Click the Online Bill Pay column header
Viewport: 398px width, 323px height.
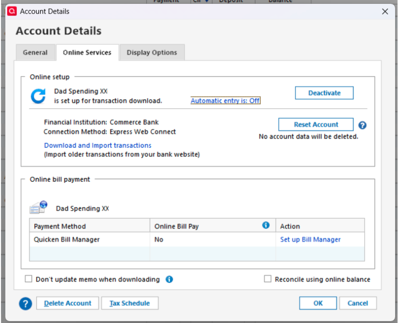[213, 225]
